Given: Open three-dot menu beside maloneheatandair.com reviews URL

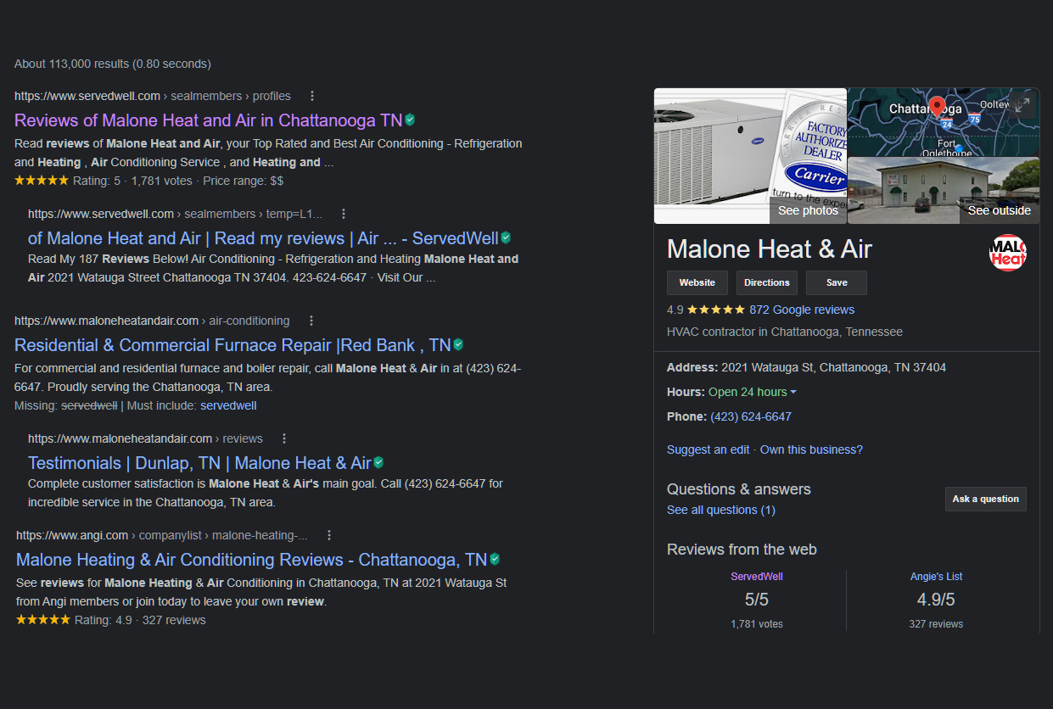Looking at the screenshot, I should [284, 438].
